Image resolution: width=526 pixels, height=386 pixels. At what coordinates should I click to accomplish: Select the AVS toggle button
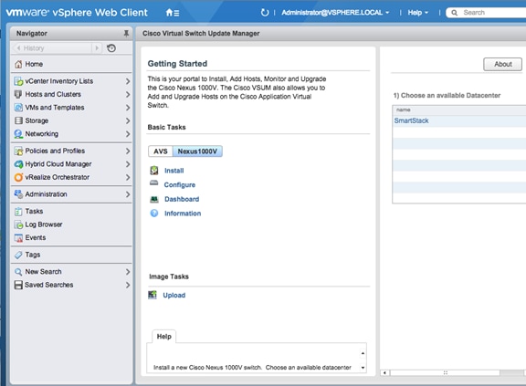click(x=161, y=151)
